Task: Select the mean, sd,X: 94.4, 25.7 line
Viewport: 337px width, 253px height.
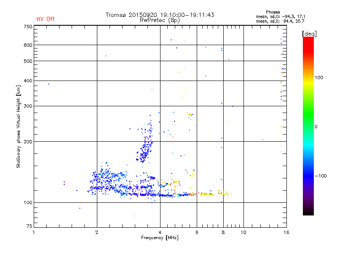Action: 280,21
